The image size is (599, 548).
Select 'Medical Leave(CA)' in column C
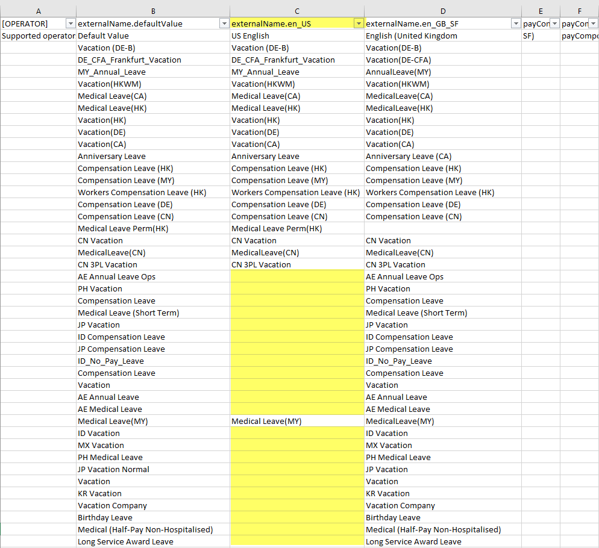(297, 96)
